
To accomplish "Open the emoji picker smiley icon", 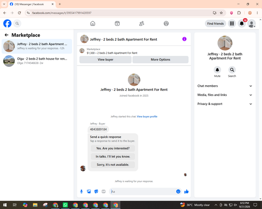I will (x=178, y=192).
